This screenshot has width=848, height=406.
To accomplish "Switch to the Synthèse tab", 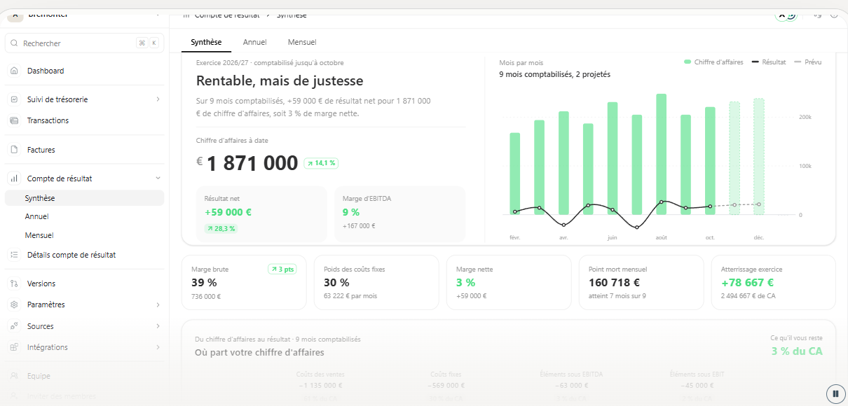I will [206, 42].
